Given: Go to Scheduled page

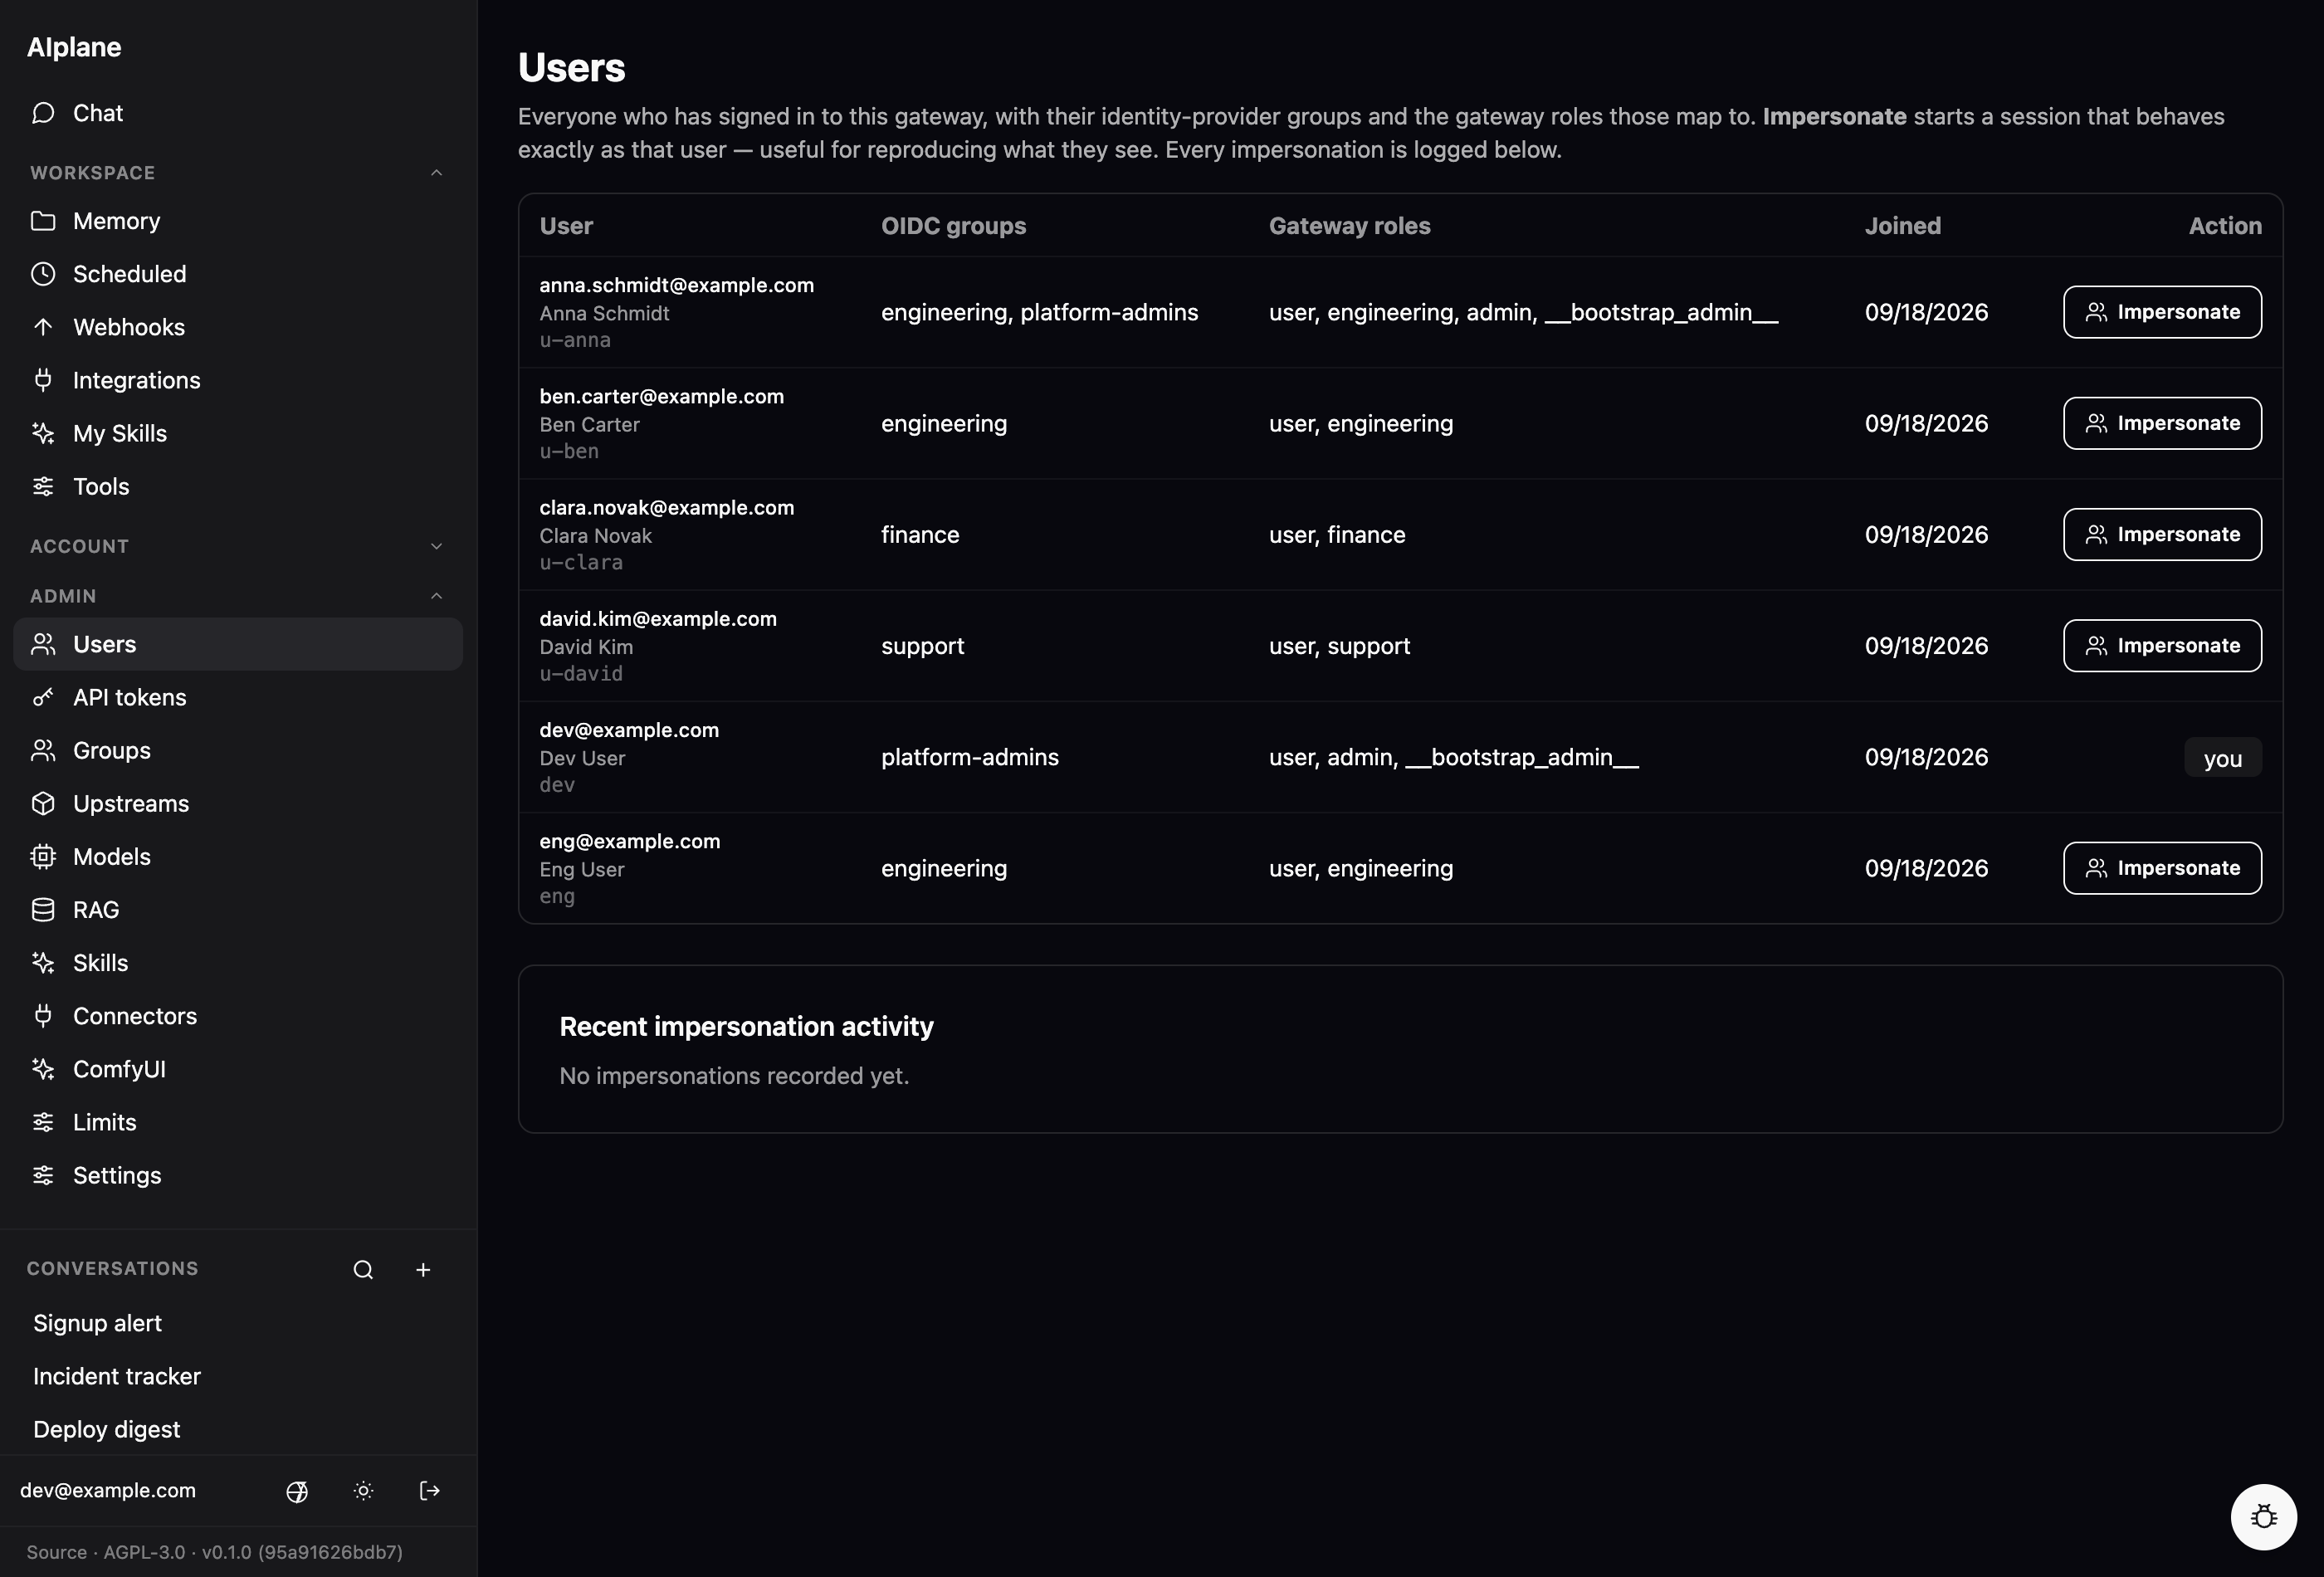Looking at the screenshot, I should point(237,274).
